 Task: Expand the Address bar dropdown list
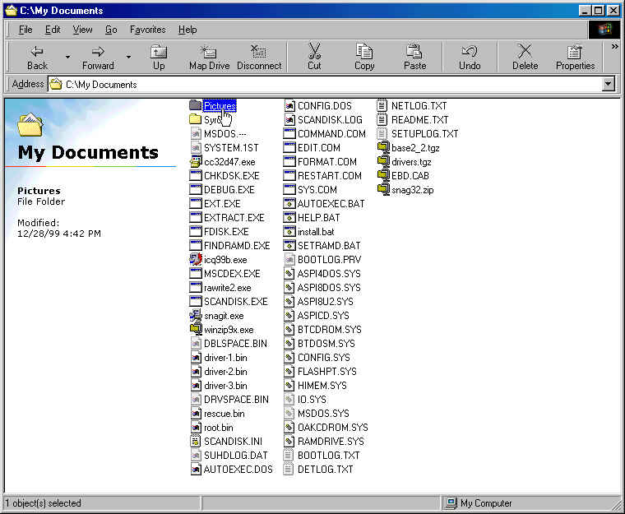click(x=609, y=84)
